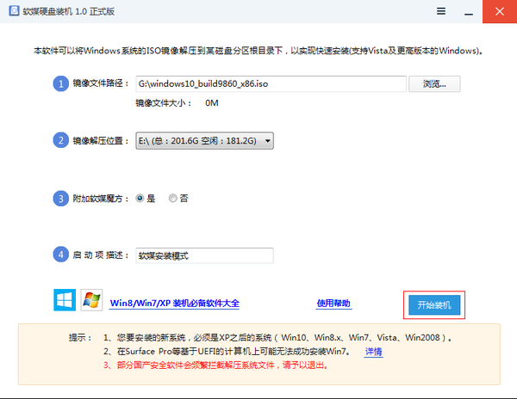Select the 是 radio option
This screenshot has height=399, width=517.
(140, 198)
